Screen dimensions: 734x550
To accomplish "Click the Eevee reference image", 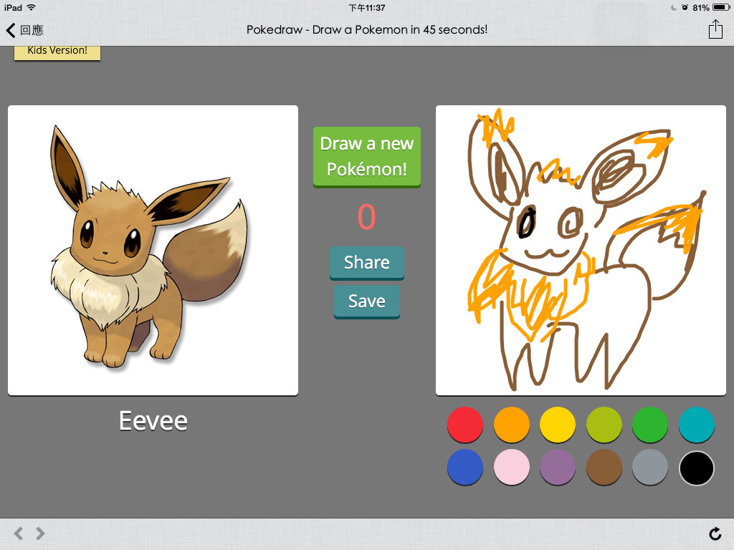I will click(153, 250).
